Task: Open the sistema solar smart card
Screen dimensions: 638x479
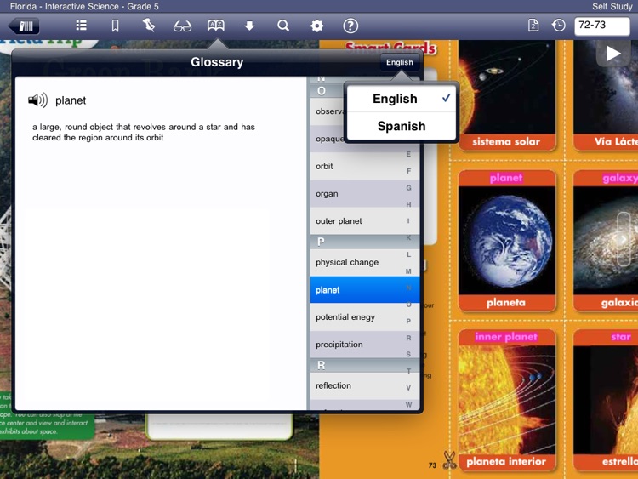Action: tap(507, 95)
